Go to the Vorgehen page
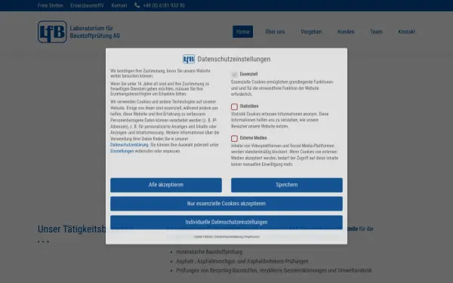This screenshot has width=453, height=283. 311,32
